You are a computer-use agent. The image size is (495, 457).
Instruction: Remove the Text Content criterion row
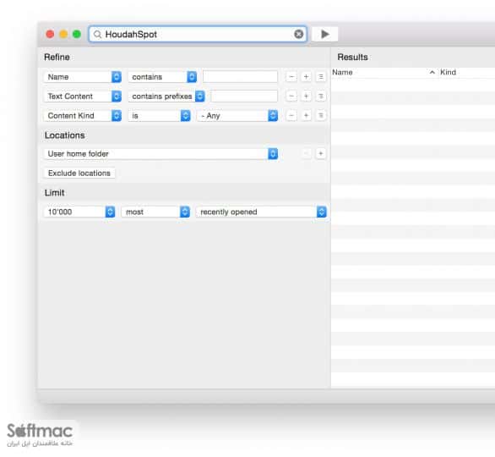[x=291, y=96]
